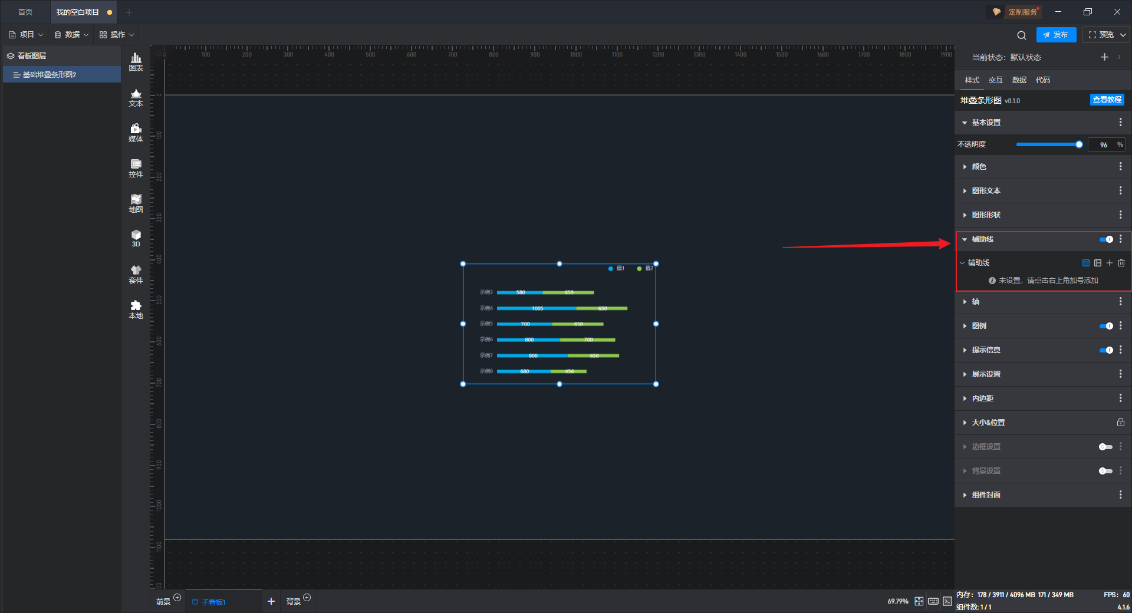Open the 本地 local components panel
Screen dimensions: 1132x613
[136, 309]
